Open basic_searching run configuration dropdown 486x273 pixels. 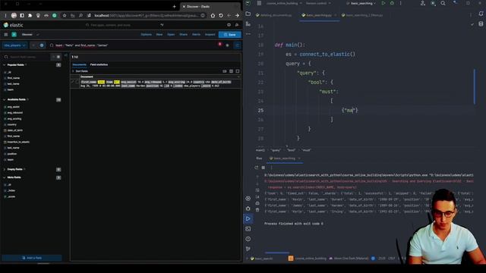click(x=361, y=3)
